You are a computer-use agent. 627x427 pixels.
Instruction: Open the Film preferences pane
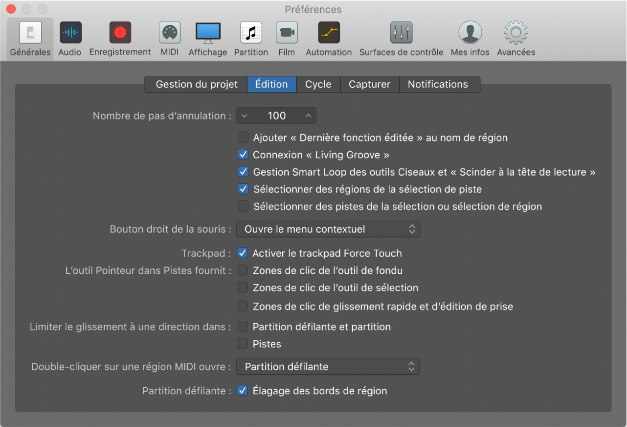click(287, 39)
